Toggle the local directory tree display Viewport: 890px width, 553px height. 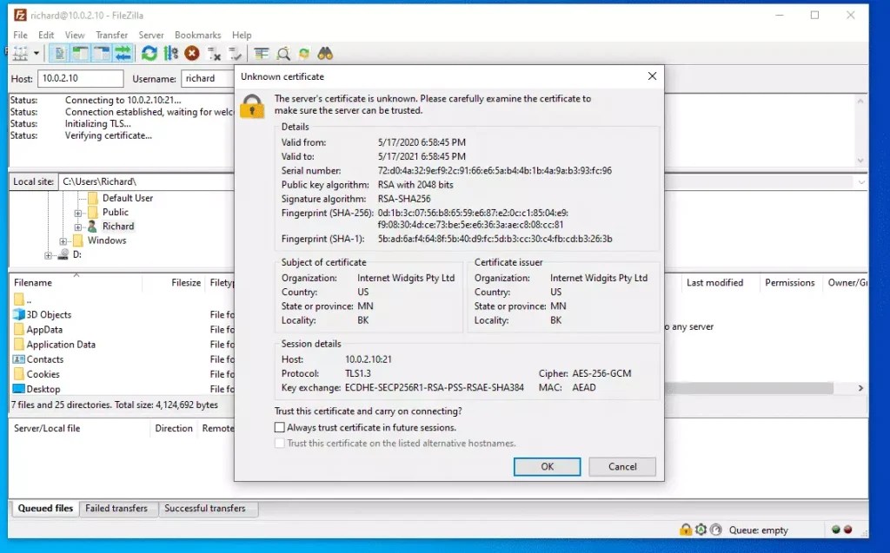[80, 54]
